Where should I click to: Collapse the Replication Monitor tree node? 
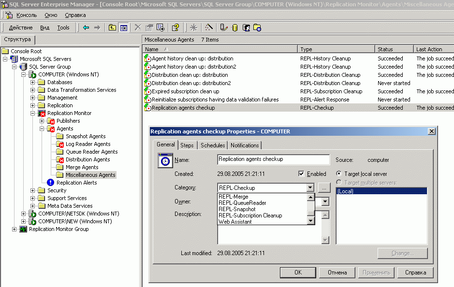33,113
